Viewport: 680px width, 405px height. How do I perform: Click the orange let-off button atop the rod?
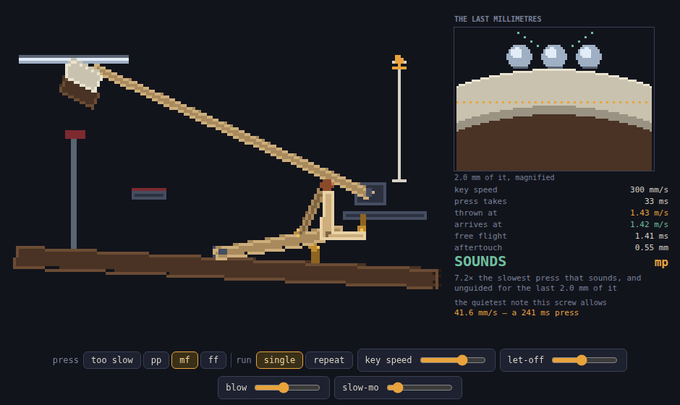pyautogui.click(x=399, y=62)
